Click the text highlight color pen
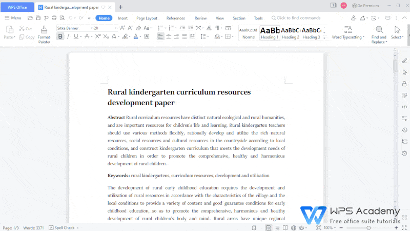Image resolution: width=410 pixels, height=231 pixels. (x=125, y=36)
